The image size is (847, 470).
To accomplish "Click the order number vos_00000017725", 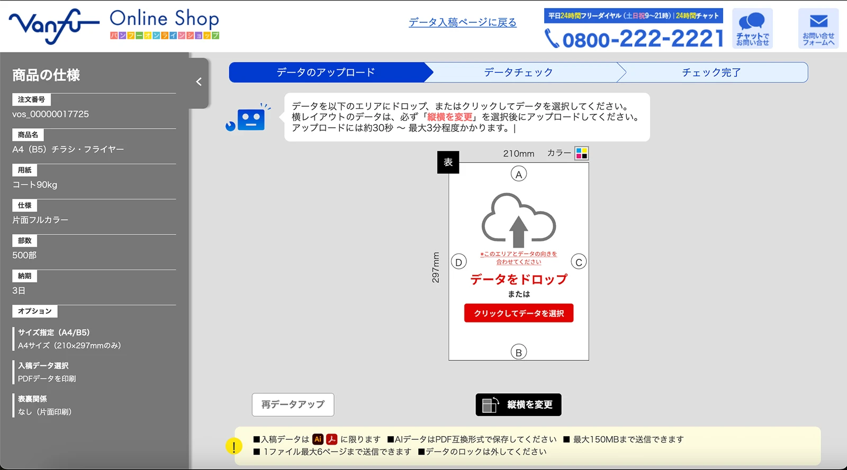I will pyautogui.click(x=51, y=114).
